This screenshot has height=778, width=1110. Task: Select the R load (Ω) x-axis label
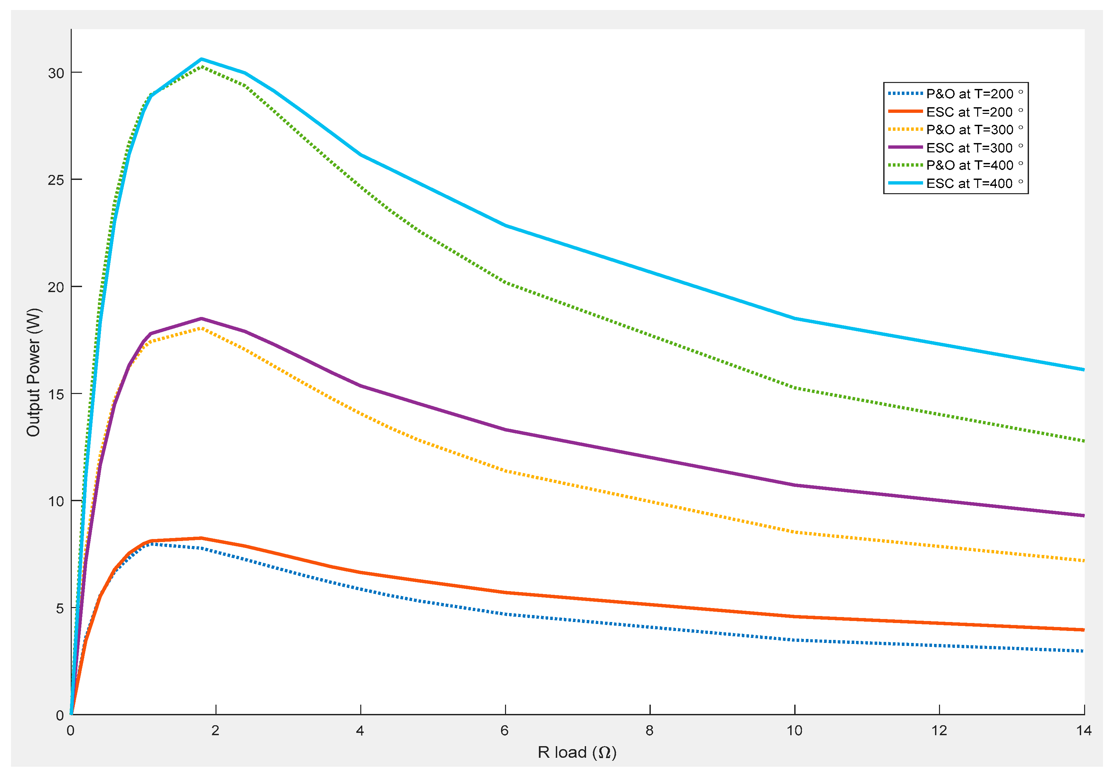click(x=577, y=752)
